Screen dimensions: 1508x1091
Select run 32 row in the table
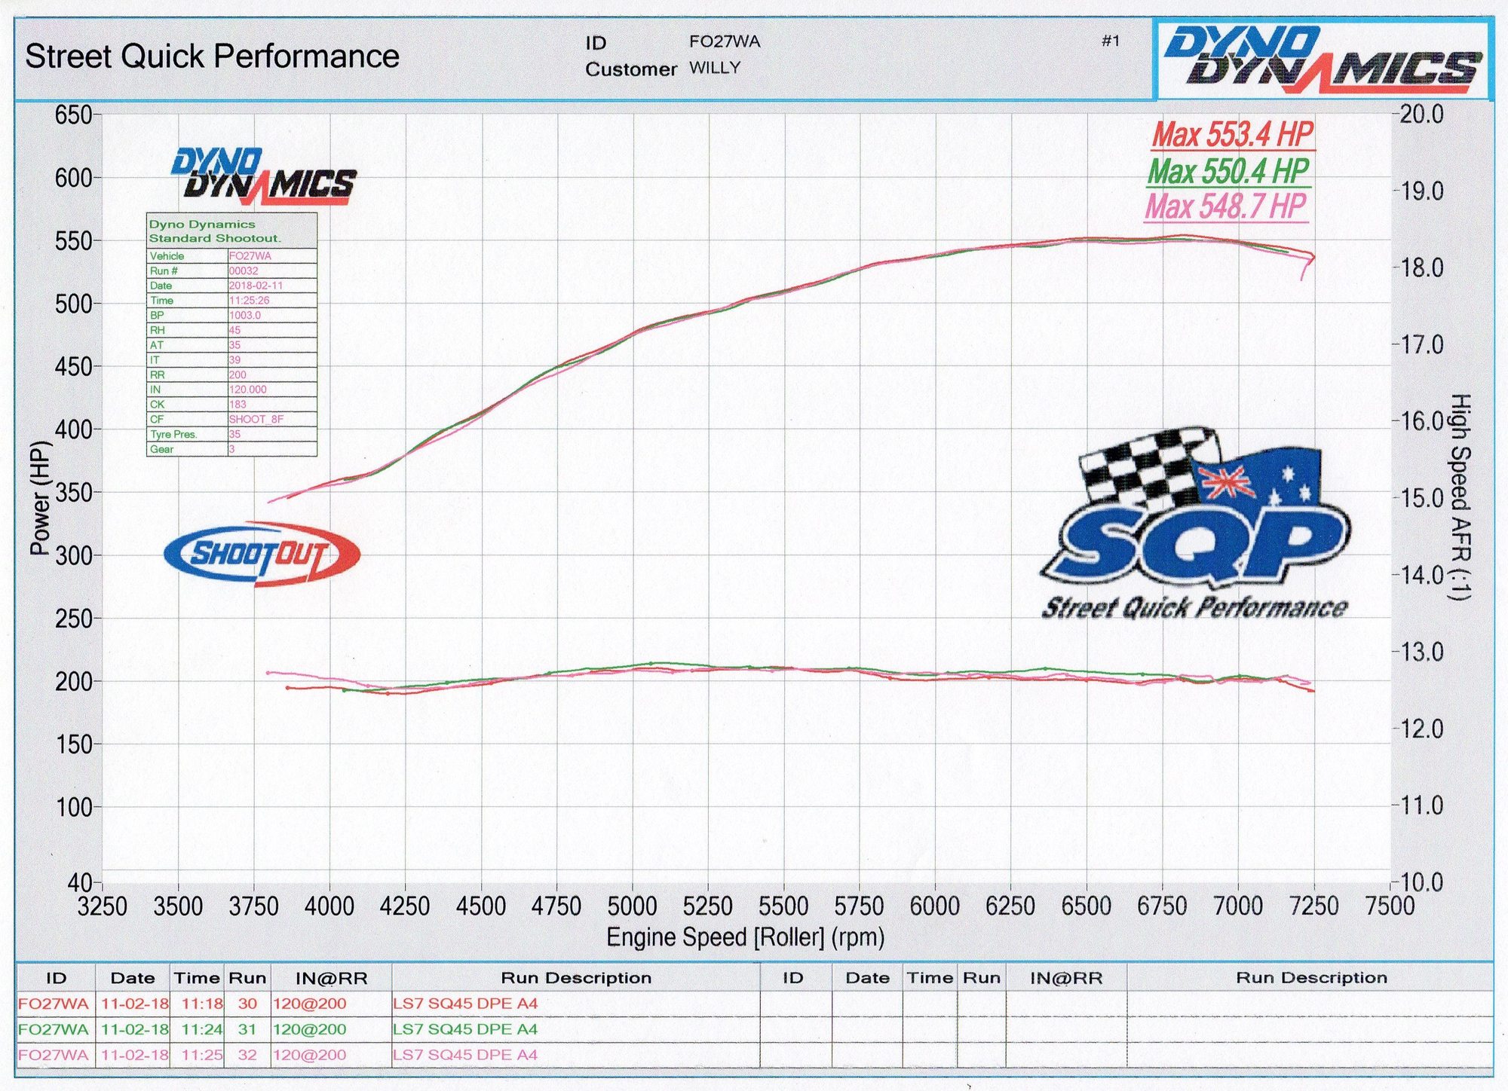click(x=247, y=1055)
